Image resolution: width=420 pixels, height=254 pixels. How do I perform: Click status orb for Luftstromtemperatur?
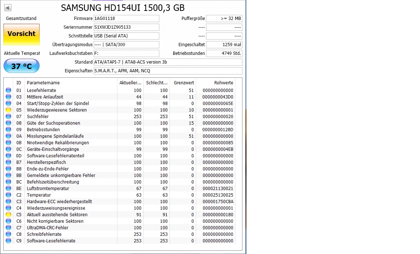coord(9,188)
